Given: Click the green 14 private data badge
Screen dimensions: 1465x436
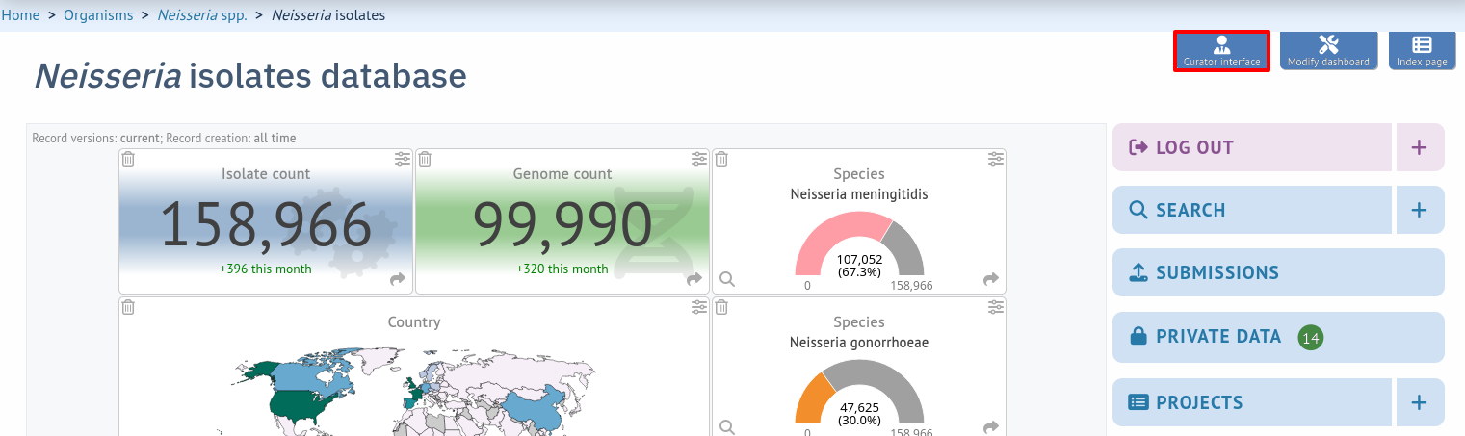Looking at the screenshot, I should click(1310, 337).
